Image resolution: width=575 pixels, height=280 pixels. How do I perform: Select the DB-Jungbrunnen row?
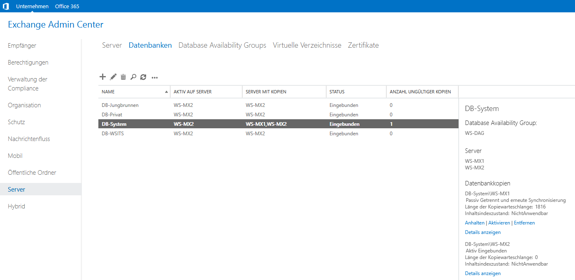pyautogui.click(x=278, y=105)
